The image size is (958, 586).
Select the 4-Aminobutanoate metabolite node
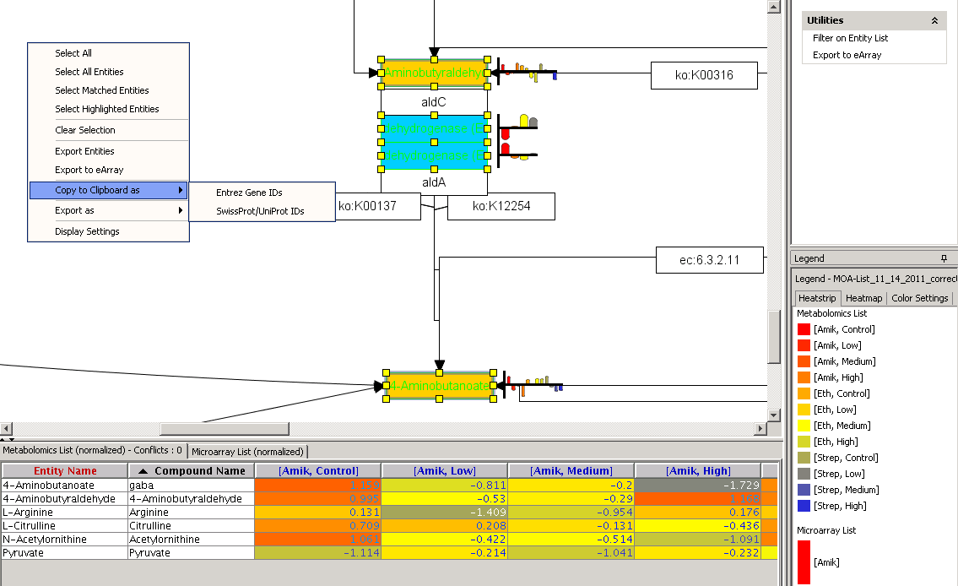[439, 386]
